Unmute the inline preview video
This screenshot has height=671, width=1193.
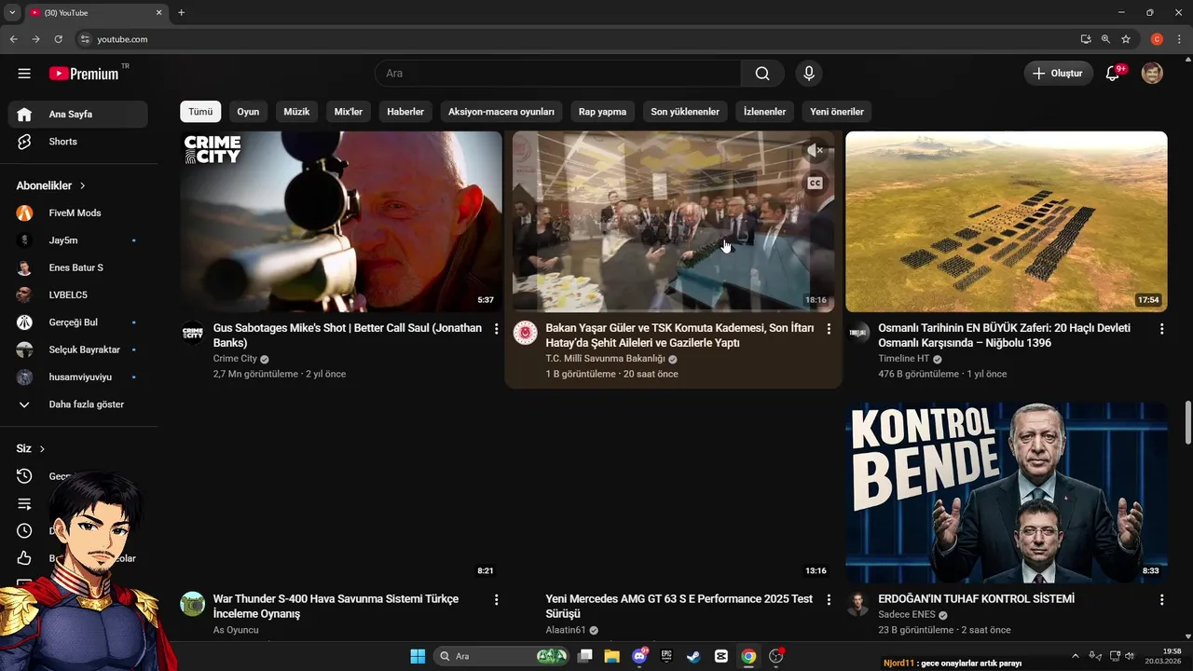click(815, 150)
